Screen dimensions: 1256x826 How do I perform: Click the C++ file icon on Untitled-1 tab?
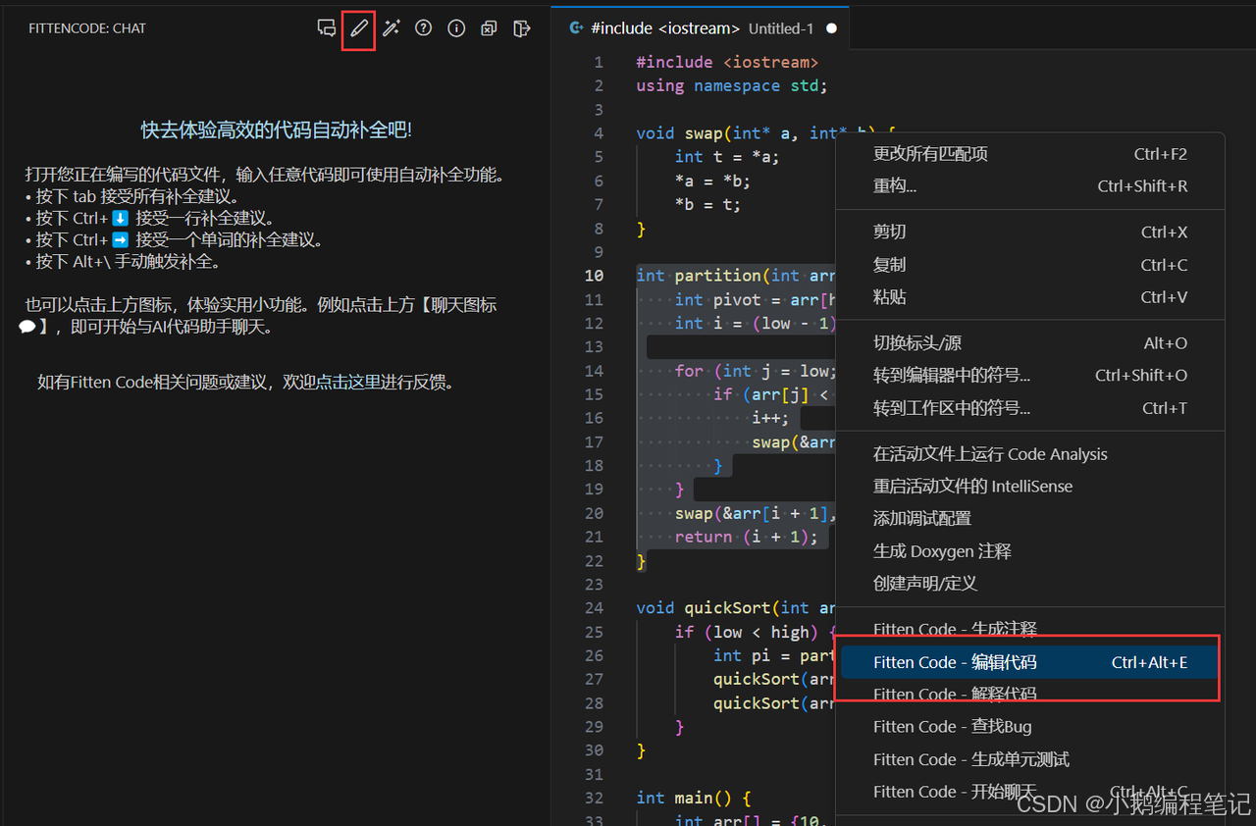tap(577, 28)
